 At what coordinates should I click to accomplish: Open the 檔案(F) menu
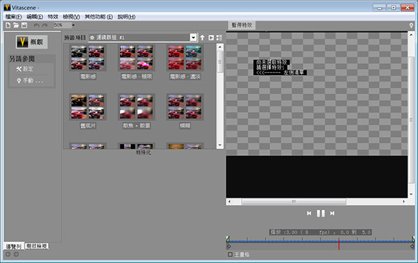pyautogui.click(x=14, y=17)
